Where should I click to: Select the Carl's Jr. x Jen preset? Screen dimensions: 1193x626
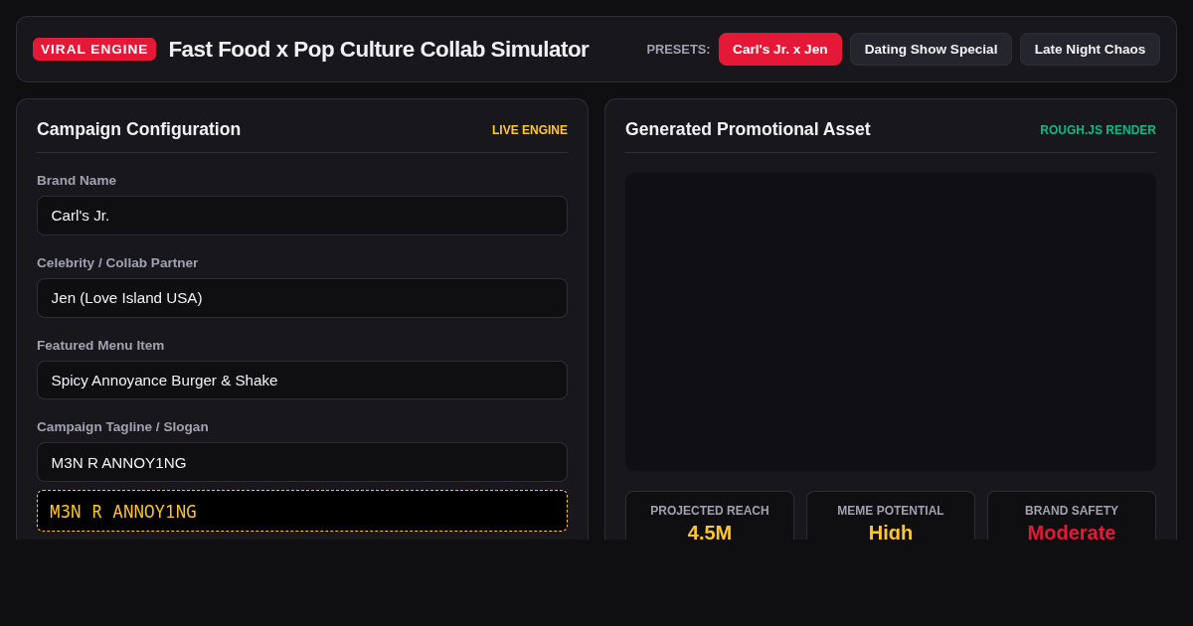(x=780, y=49)
